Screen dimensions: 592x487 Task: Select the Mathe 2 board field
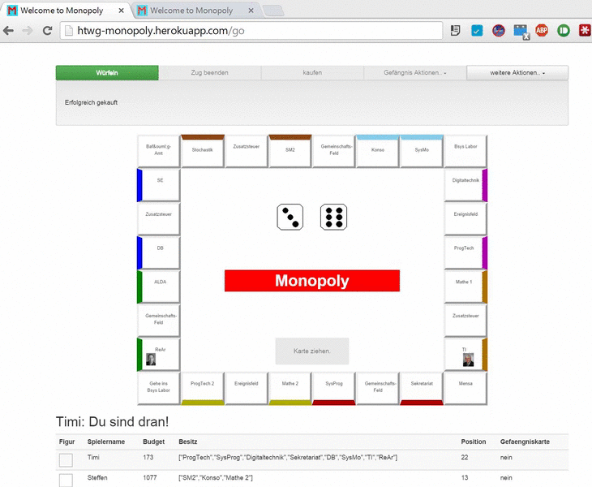click(x=290, y=389)
